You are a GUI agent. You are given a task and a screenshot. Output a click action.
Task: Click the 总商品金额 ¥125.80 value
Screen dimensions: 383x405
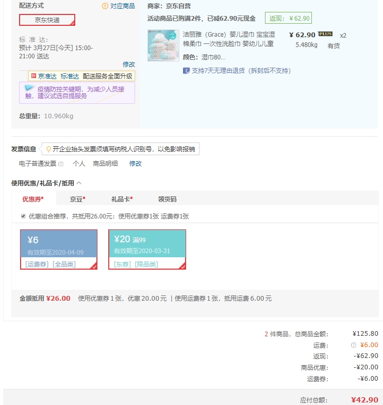tap(365, 334)
